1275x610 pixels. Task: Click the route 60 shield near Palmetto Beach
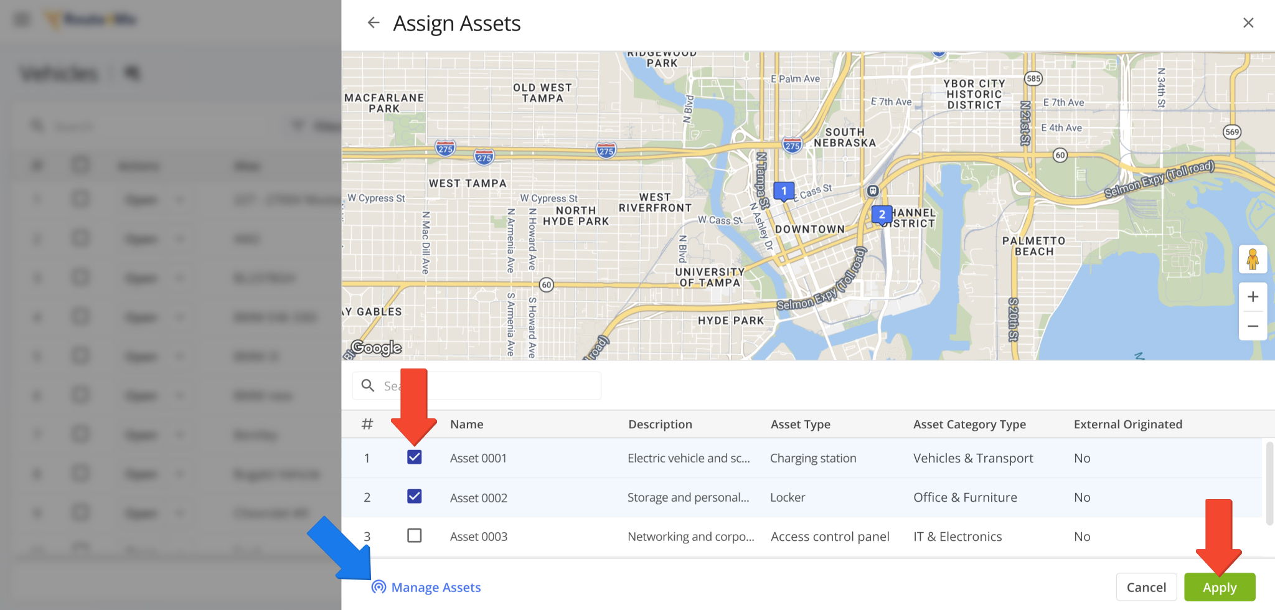tap(1060, 155)
